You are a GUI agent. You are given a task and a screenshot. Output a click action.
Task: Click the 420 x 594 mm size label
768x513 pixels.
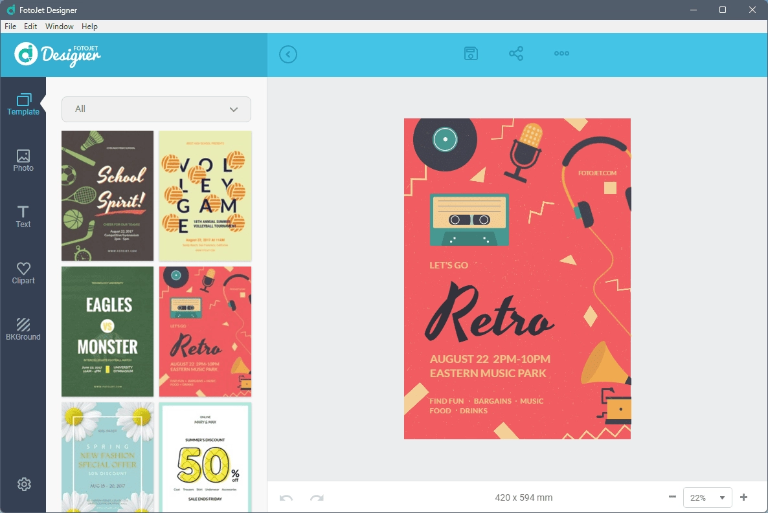(524, 497)
